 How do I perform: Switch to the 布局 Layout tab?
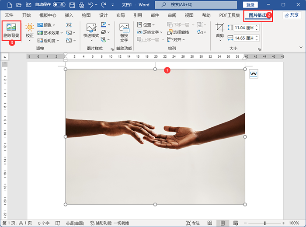[121, 15]
